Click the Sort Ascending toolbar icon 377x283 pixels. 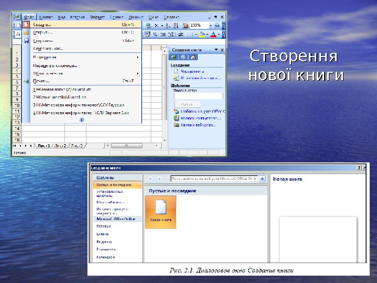pyautogui.click(x=168, y=25)
